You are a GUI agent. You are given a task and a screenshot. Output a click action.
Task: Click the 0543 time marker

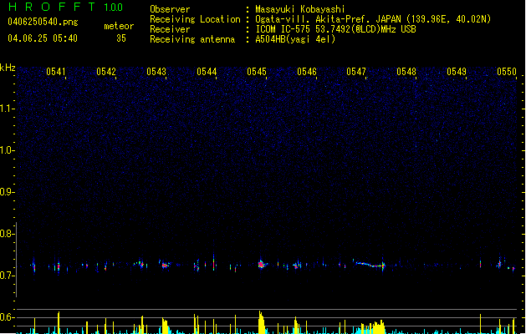point(156,72)
